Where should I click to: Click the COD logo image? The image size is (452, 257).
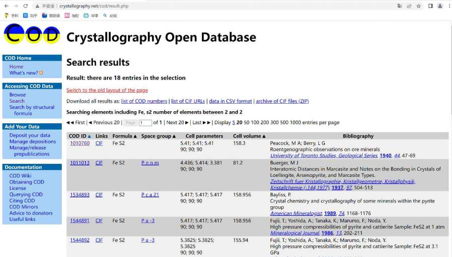pyautogui.click(x=32, y=34)
